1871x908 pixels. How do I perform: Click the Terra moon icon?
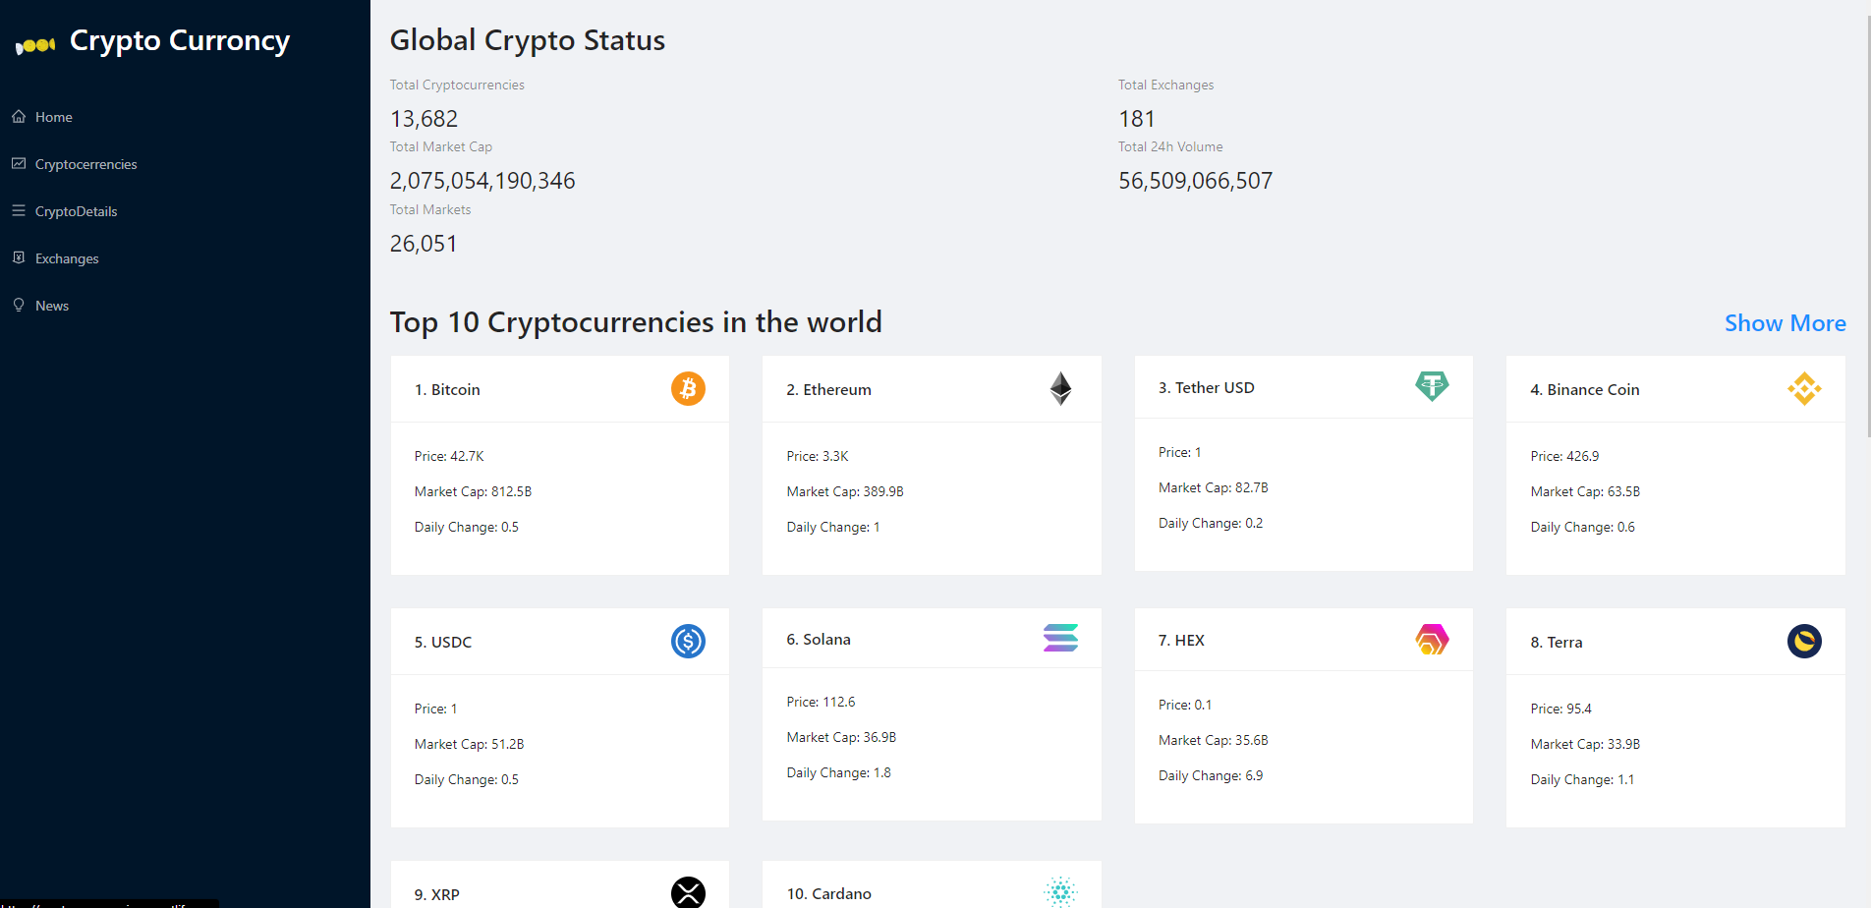click(x=1804, y=642)
